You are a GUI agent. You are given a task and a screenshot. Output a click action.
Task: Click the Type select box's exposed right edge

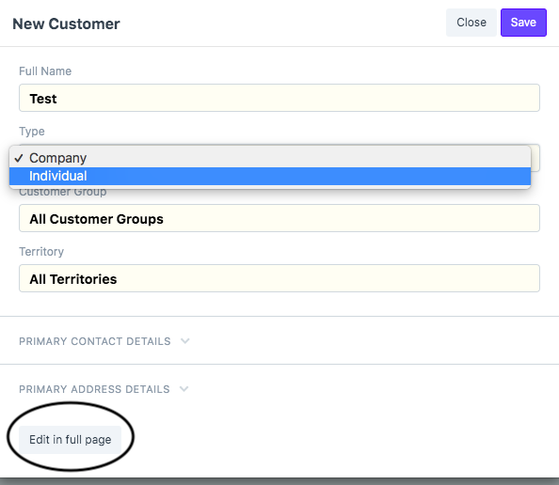click(x=535, y=158)
